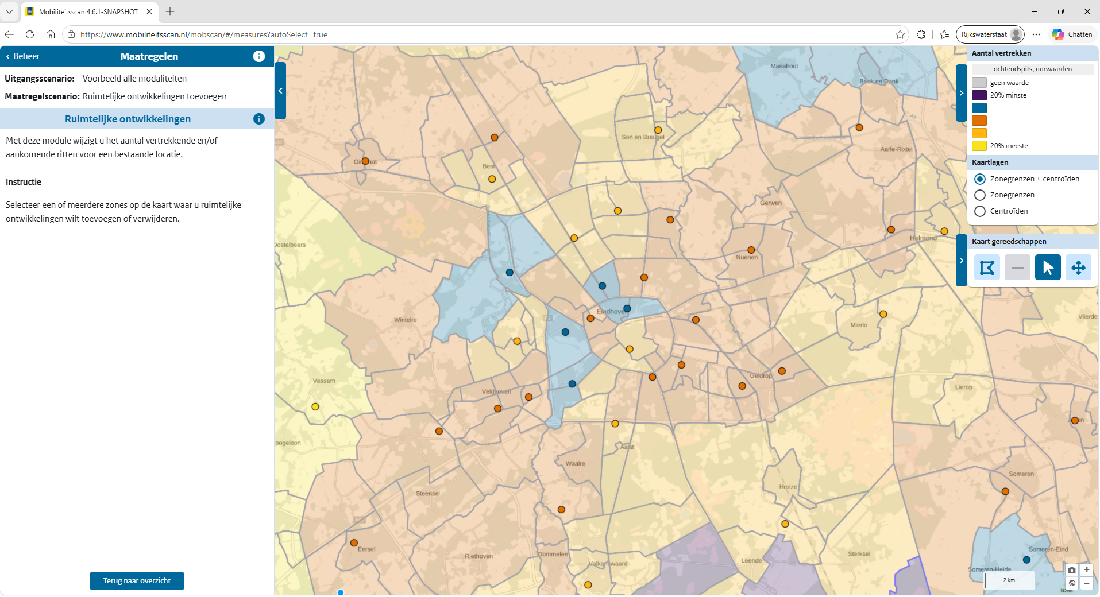Zoom in with the map plus button
Image resolution: width=1100 pixels, height=597 pixels.
click(x=1087, y=570)
